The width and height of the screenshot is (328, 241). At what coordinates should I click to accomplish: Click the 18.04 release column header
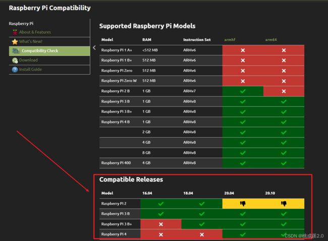click(188, 193)
